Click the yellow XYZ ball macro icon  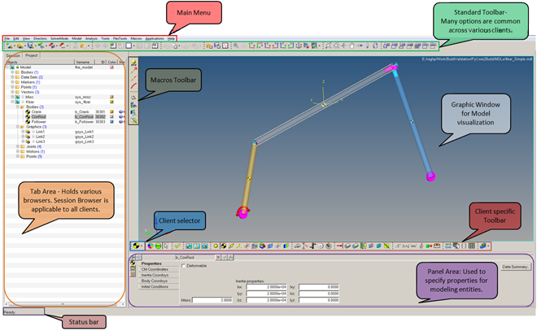[x=133, y=63]
